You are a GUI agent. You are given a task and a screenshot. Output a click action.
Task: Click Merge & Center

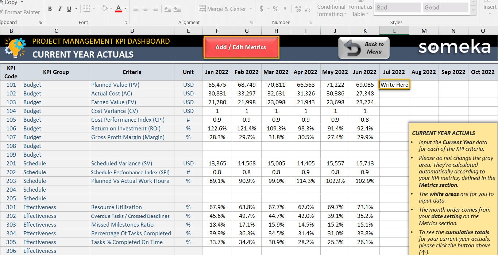click(x=222, y=9)
